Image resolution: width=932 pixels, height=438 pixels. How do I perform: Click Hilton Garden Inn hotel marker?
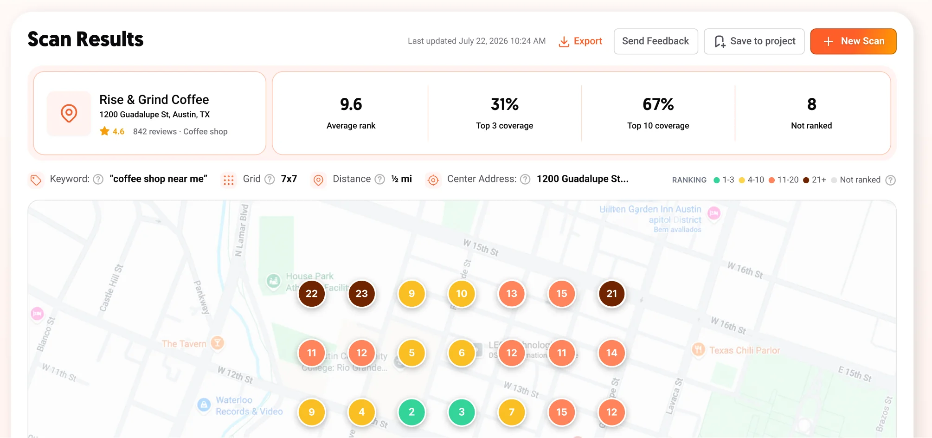pos(714,213)
